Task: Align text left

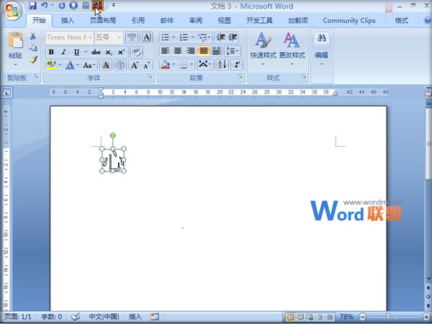Action: pyautogui.click(x=165, y=51)
